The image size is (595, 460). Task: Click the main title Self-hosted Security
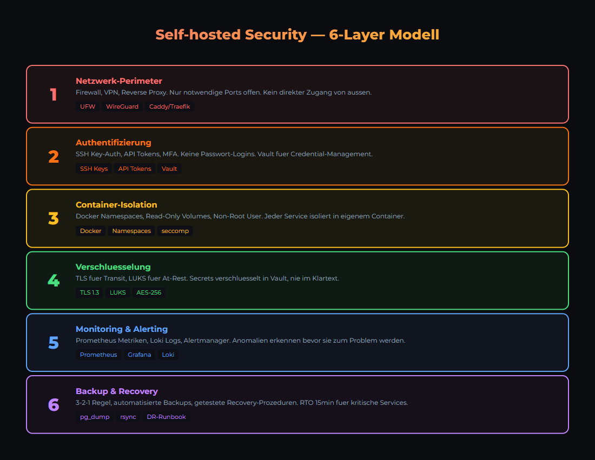[297, 34]
